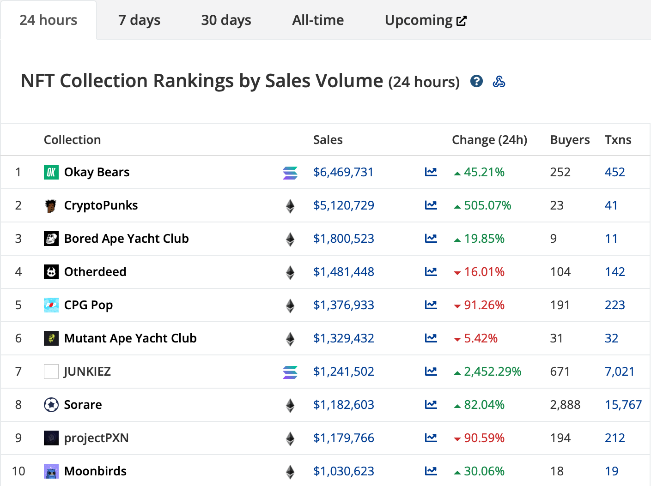This screenshot has width=651, height=486.
Task: Click the Collection column header
Action: (x=73, y=140)
